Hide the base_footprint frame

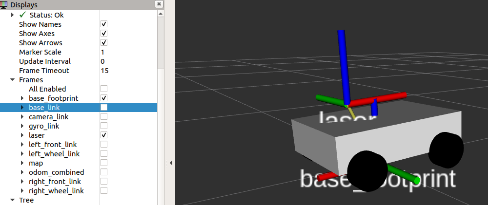pyautogui.click(x=104, y=98)
